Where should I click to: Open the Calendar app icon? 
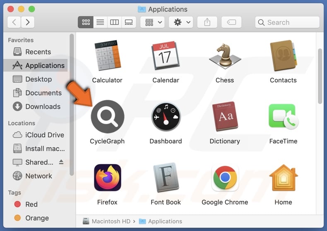tap(166, 55)
